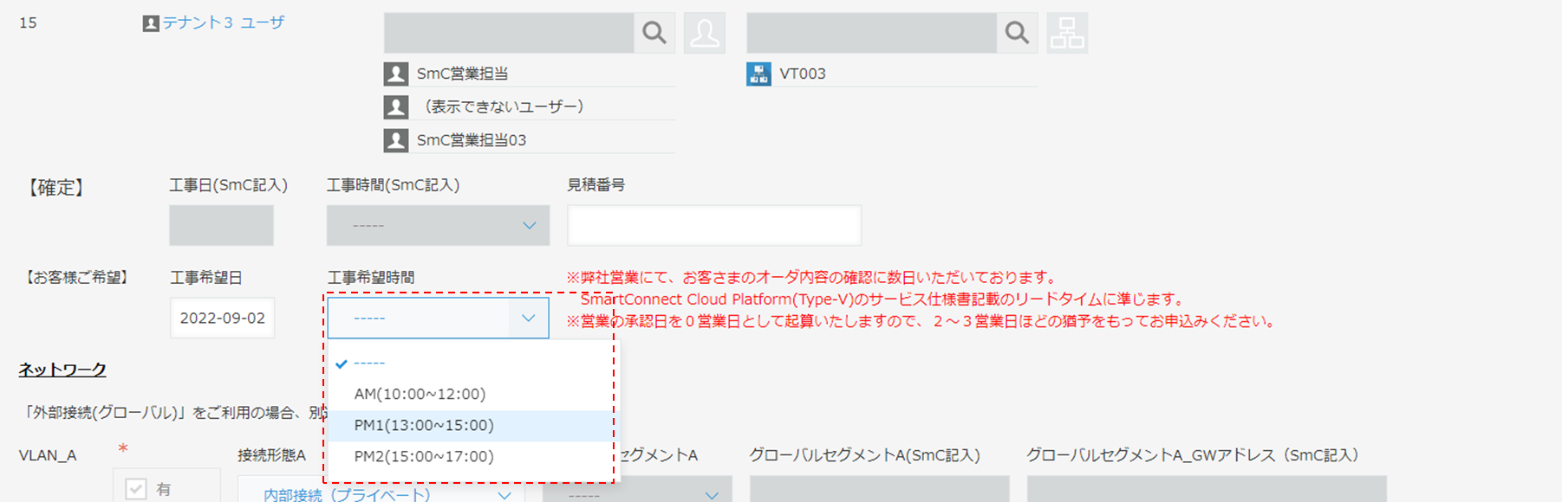Click the 工事希望日 date field 2022-09-02

(222, 319)
